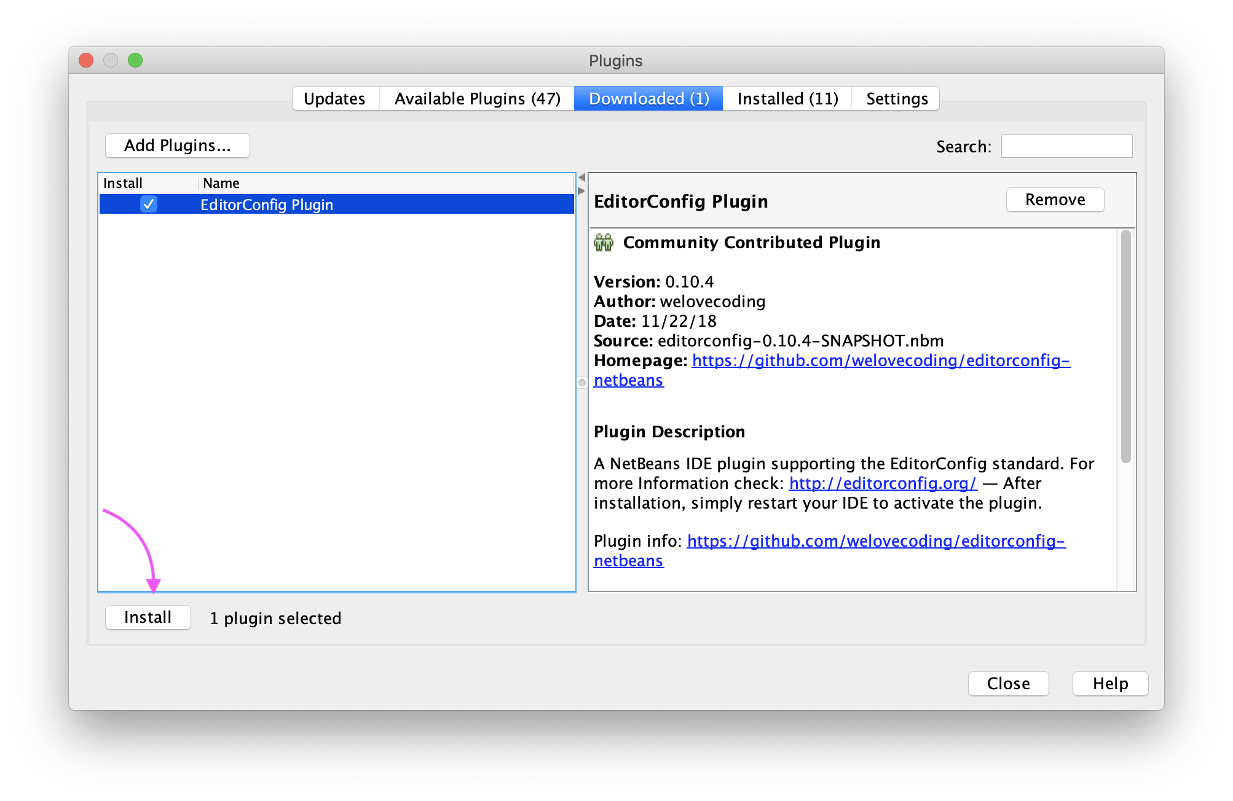1233x801 pixels.
Task: Click the Author: welovecoding text
Action: [680, 302]
